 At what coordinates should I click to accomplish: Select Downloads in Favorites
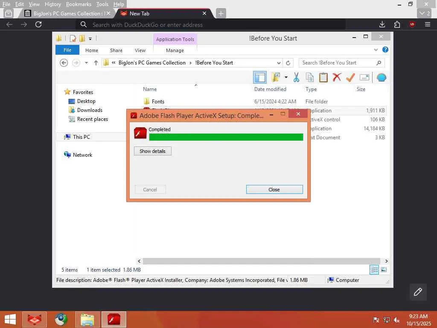pos(90,110)
